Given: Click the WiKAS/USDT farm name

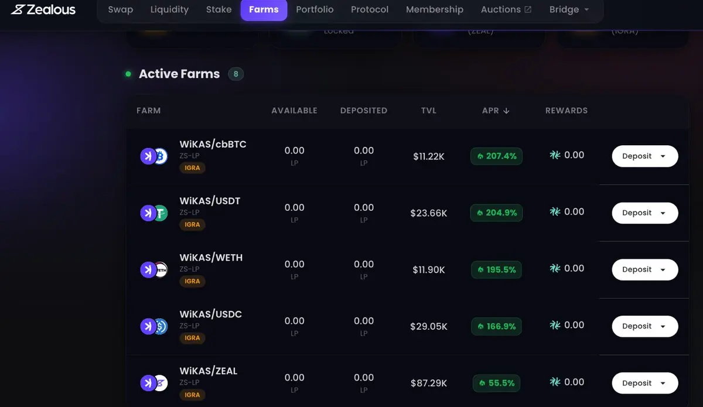Looking at the screenshot, I should (x=210, y=201).
